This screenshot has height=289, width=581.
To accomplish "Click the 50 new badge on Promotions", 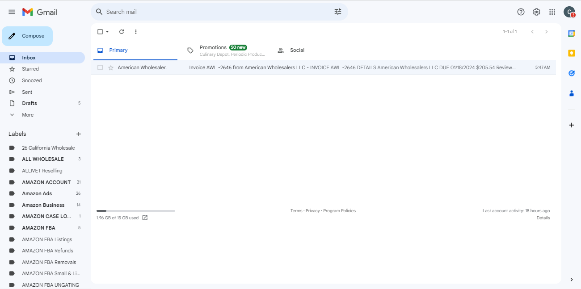I will 238,47.
